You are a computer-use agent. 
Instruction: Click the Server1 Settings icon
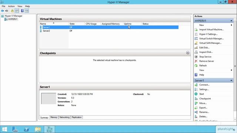196,89
